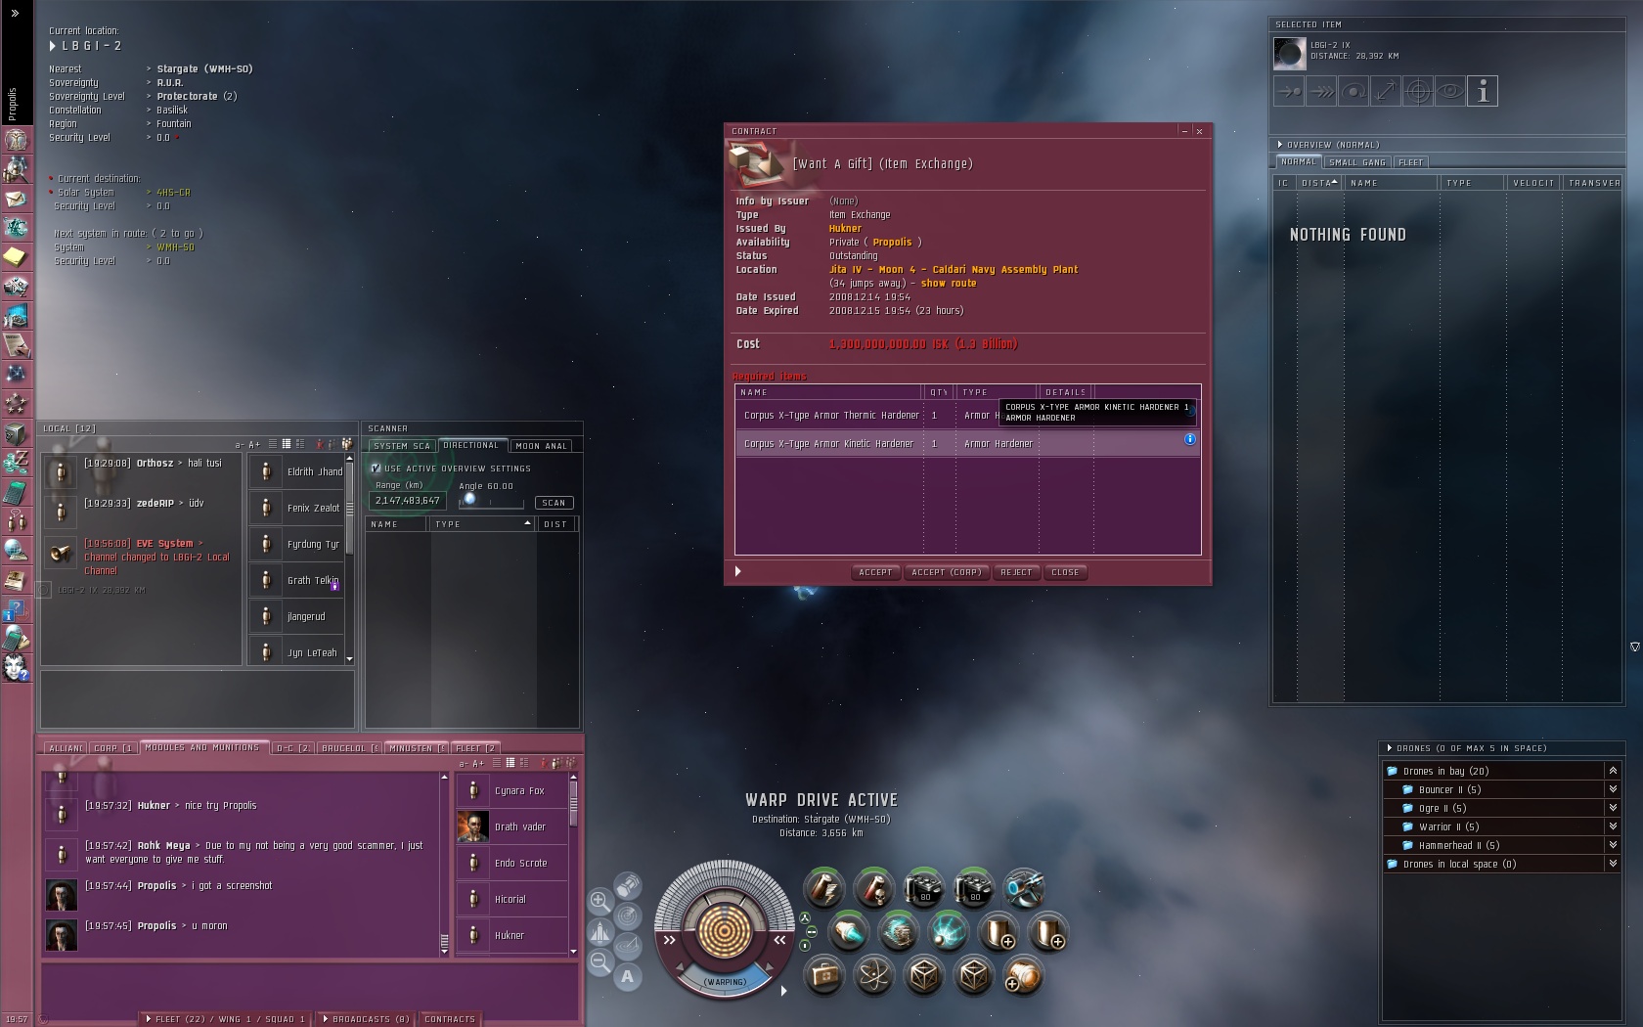Image resolution: width=1643 pixels, height=1027 pixels.
Task: Open the Channels icon with two figures
Action: (x=16, y=521)
